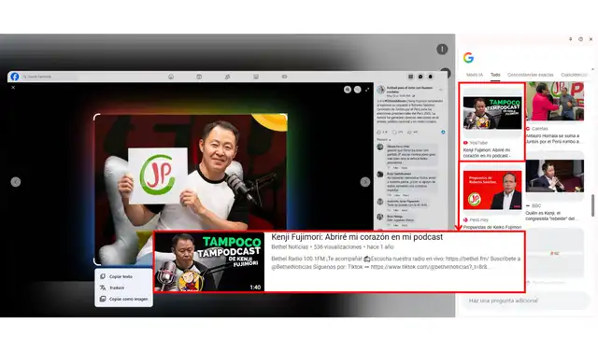Click Haz una pregunta adicional field

[525, 301]
